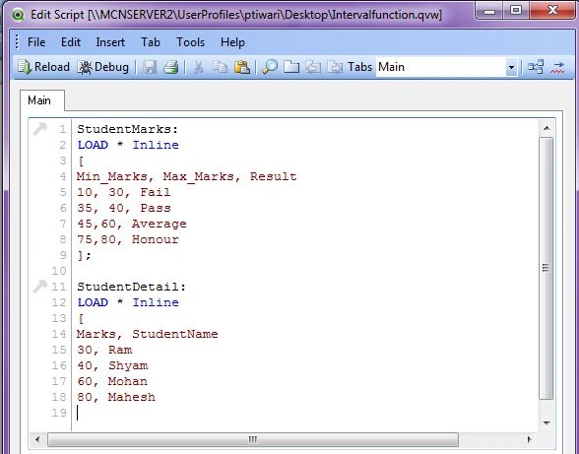Open Table Viewer icon in toolbar

click(x=536, y=67)
